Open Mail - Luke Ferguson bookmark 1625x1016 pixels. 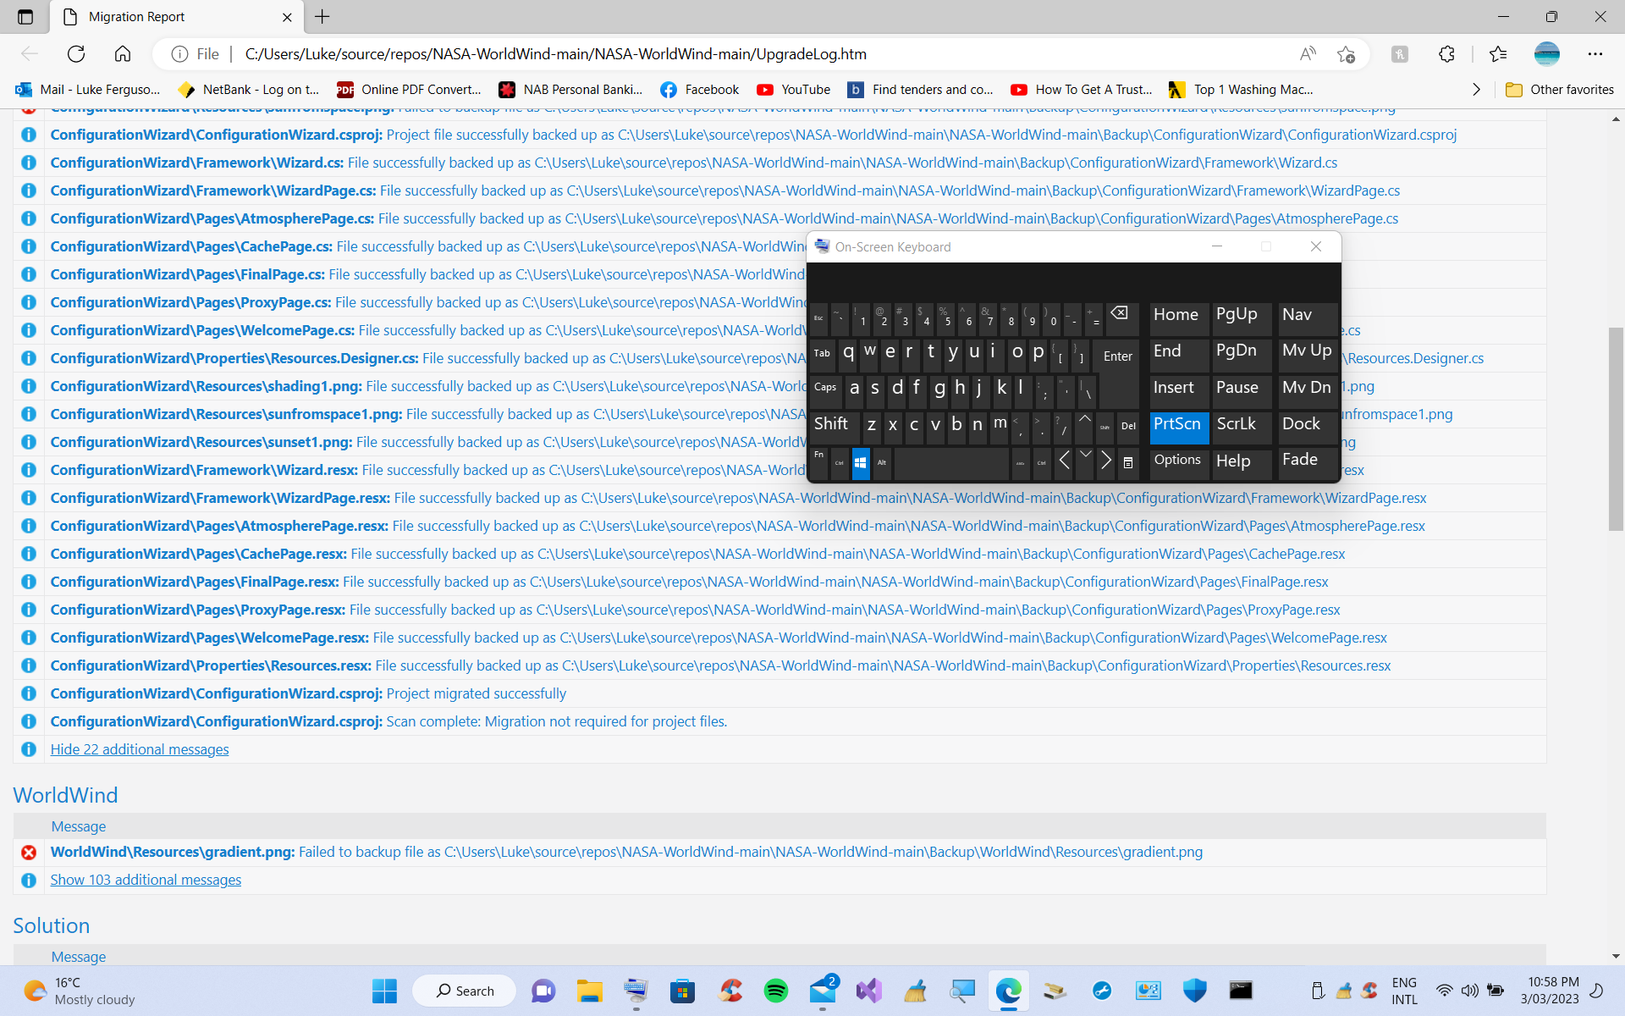click(x=89, y=90)
